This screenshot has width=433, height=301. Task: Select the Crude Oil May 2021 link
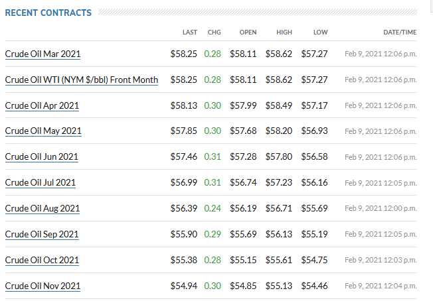(43, 131)
